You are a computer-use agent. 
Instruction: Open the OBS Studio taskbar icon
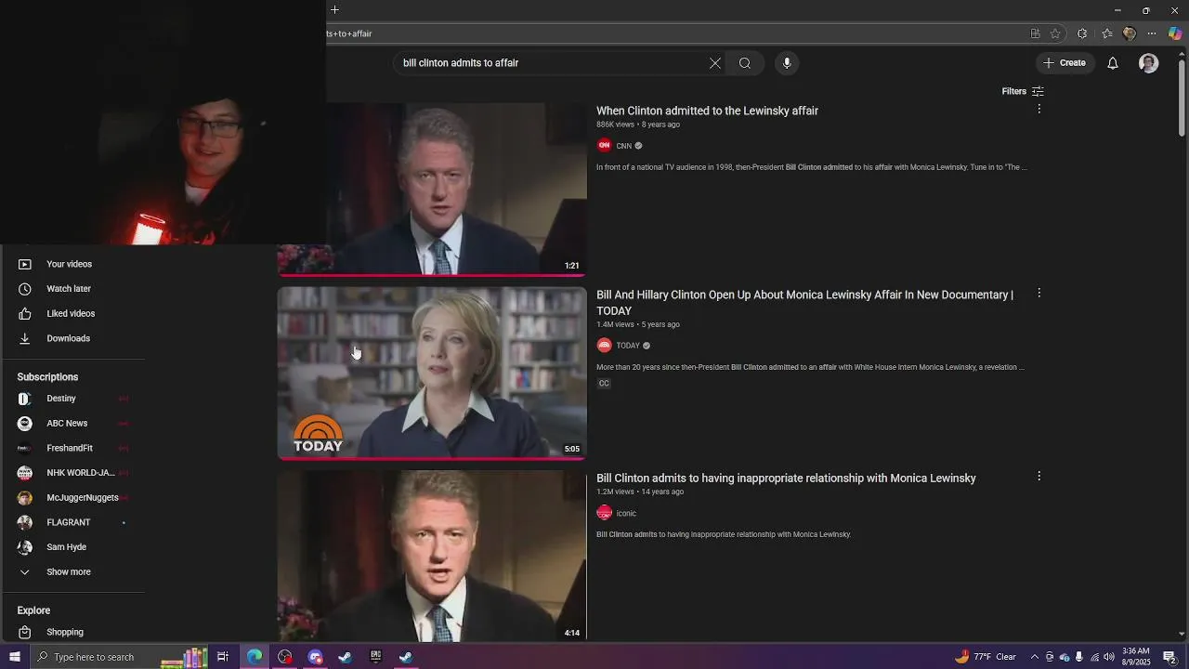coord(284,657)
